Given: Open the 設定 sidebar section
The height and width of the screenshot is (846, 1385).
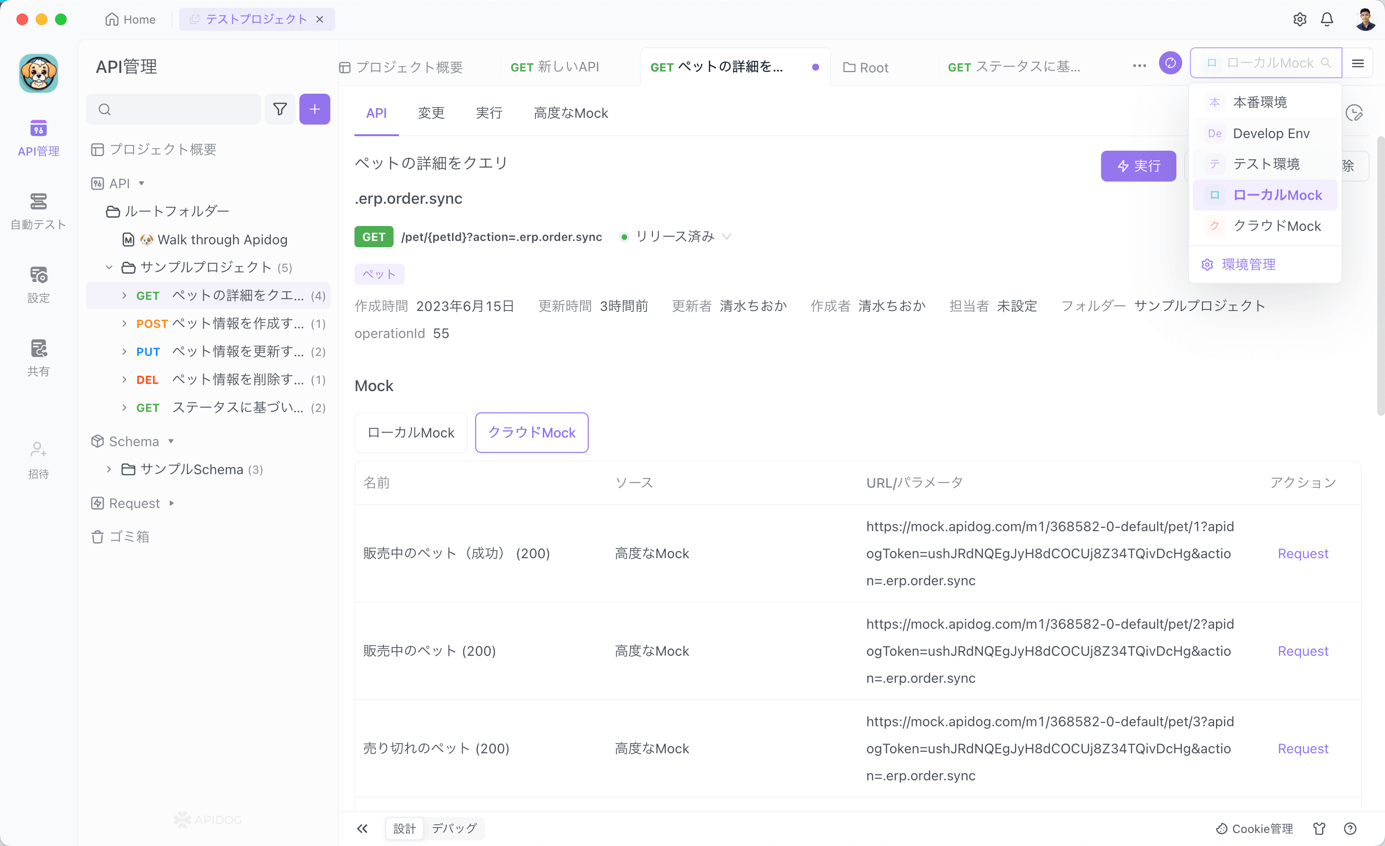Looking at the screenshot, I should (x=38, y=284).
